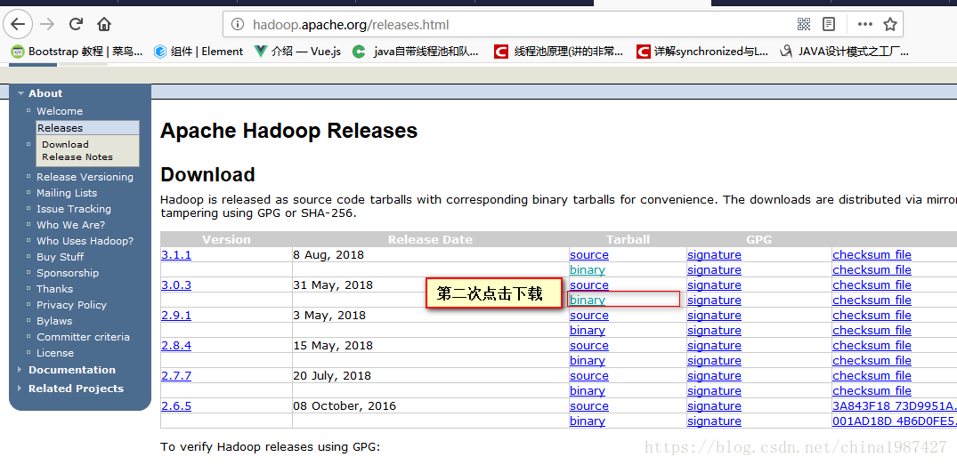Click the browser forward arrow
The height and width of the screenshot is (465, 957).
[x=47, y=24]
